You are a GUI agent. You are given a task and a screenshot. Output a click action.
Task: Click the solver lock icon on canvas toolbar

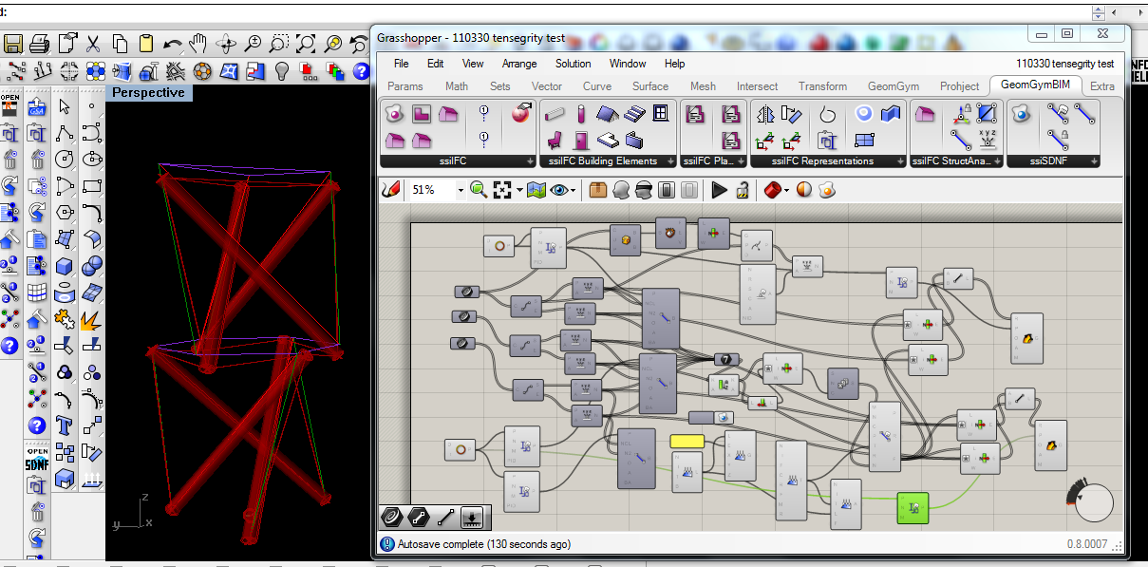(x=743, y=190)
